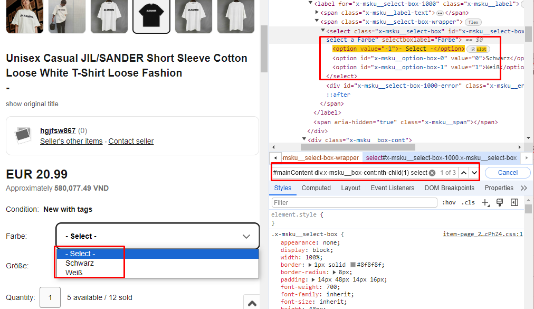Image resolution: width=534 pixels, height=309 pixels.
Task: Show more DevTools tabs chevron
Action: pyautogui.click(x=523, y=188)
